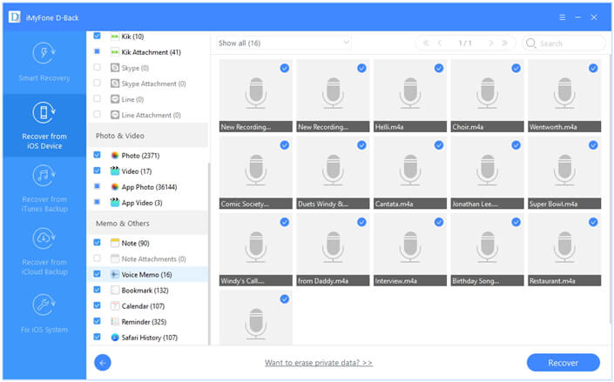
Task: Uncheck the Video (17) checkbox
Action: coord(97,171)
